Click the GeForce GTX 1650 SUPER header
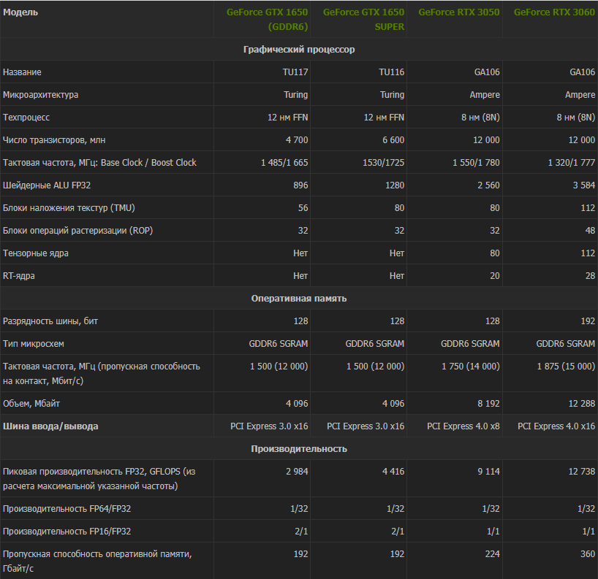This screenshot has height=579, width=598. tap(363, 20)
